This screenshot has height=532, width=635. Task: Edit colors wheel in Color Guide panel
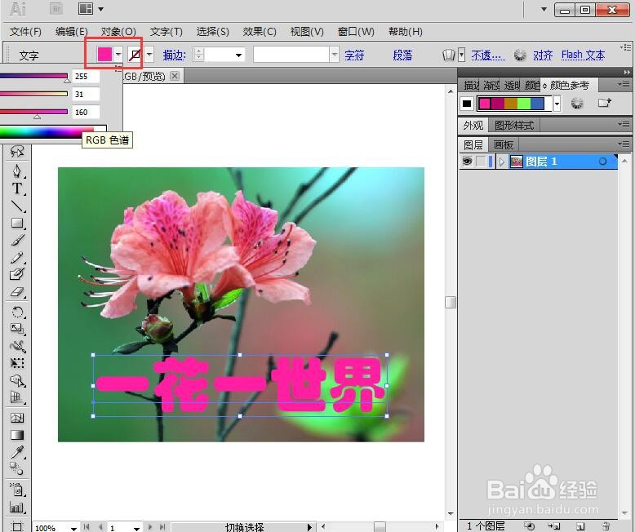(x=577, y=104)
